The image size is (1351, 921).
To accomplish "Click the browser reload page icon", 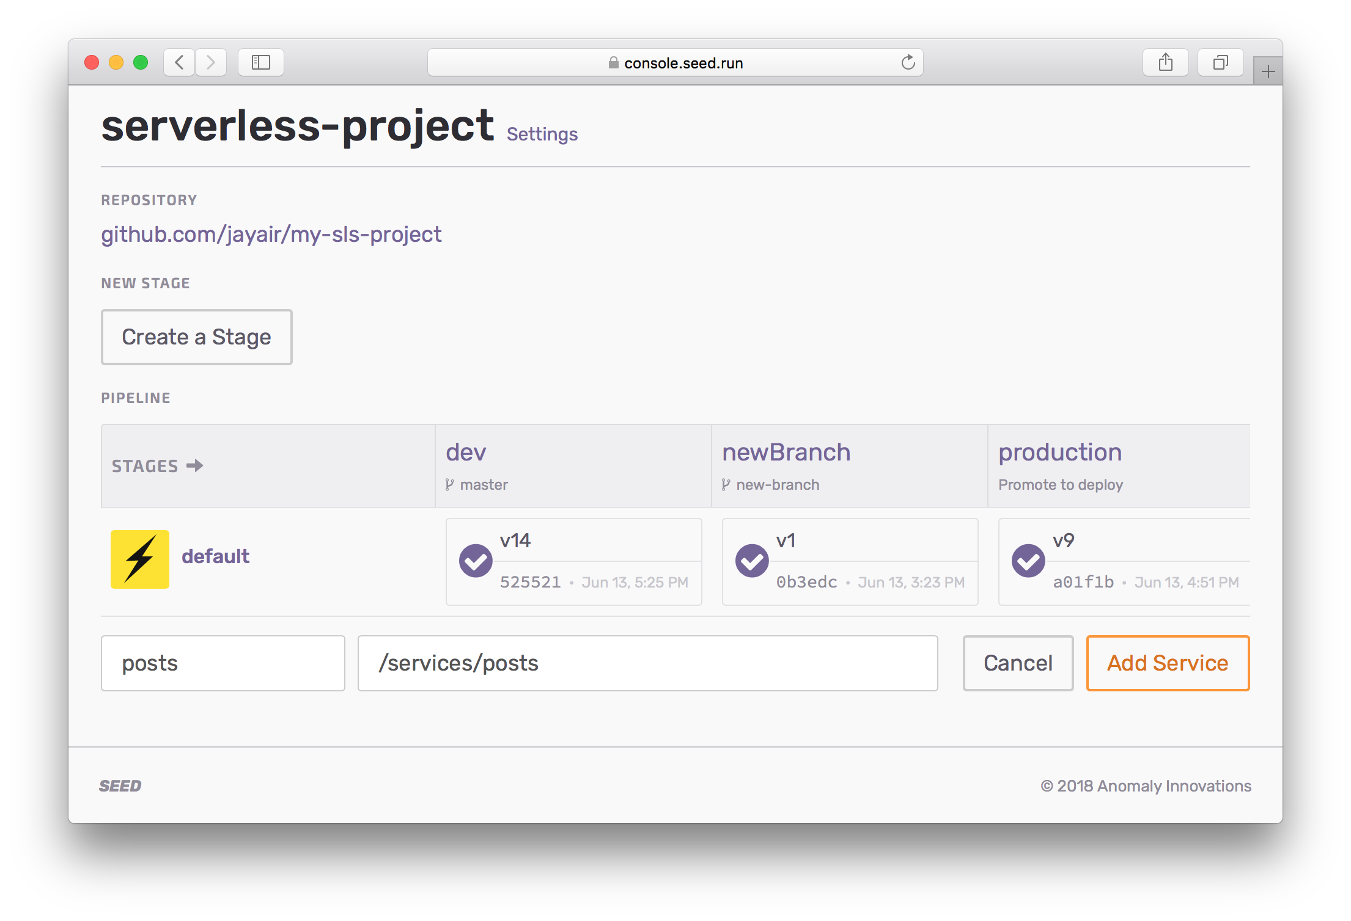I will (908, 62).
